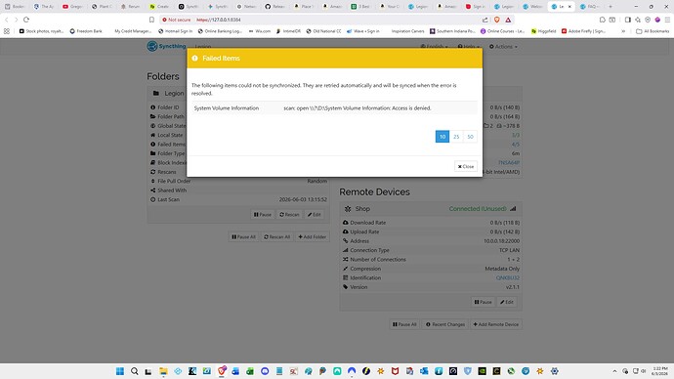This screenshot has height=379, width=674.
Task: Click the bookmark icon in address bar
Action: click(151, 20)
